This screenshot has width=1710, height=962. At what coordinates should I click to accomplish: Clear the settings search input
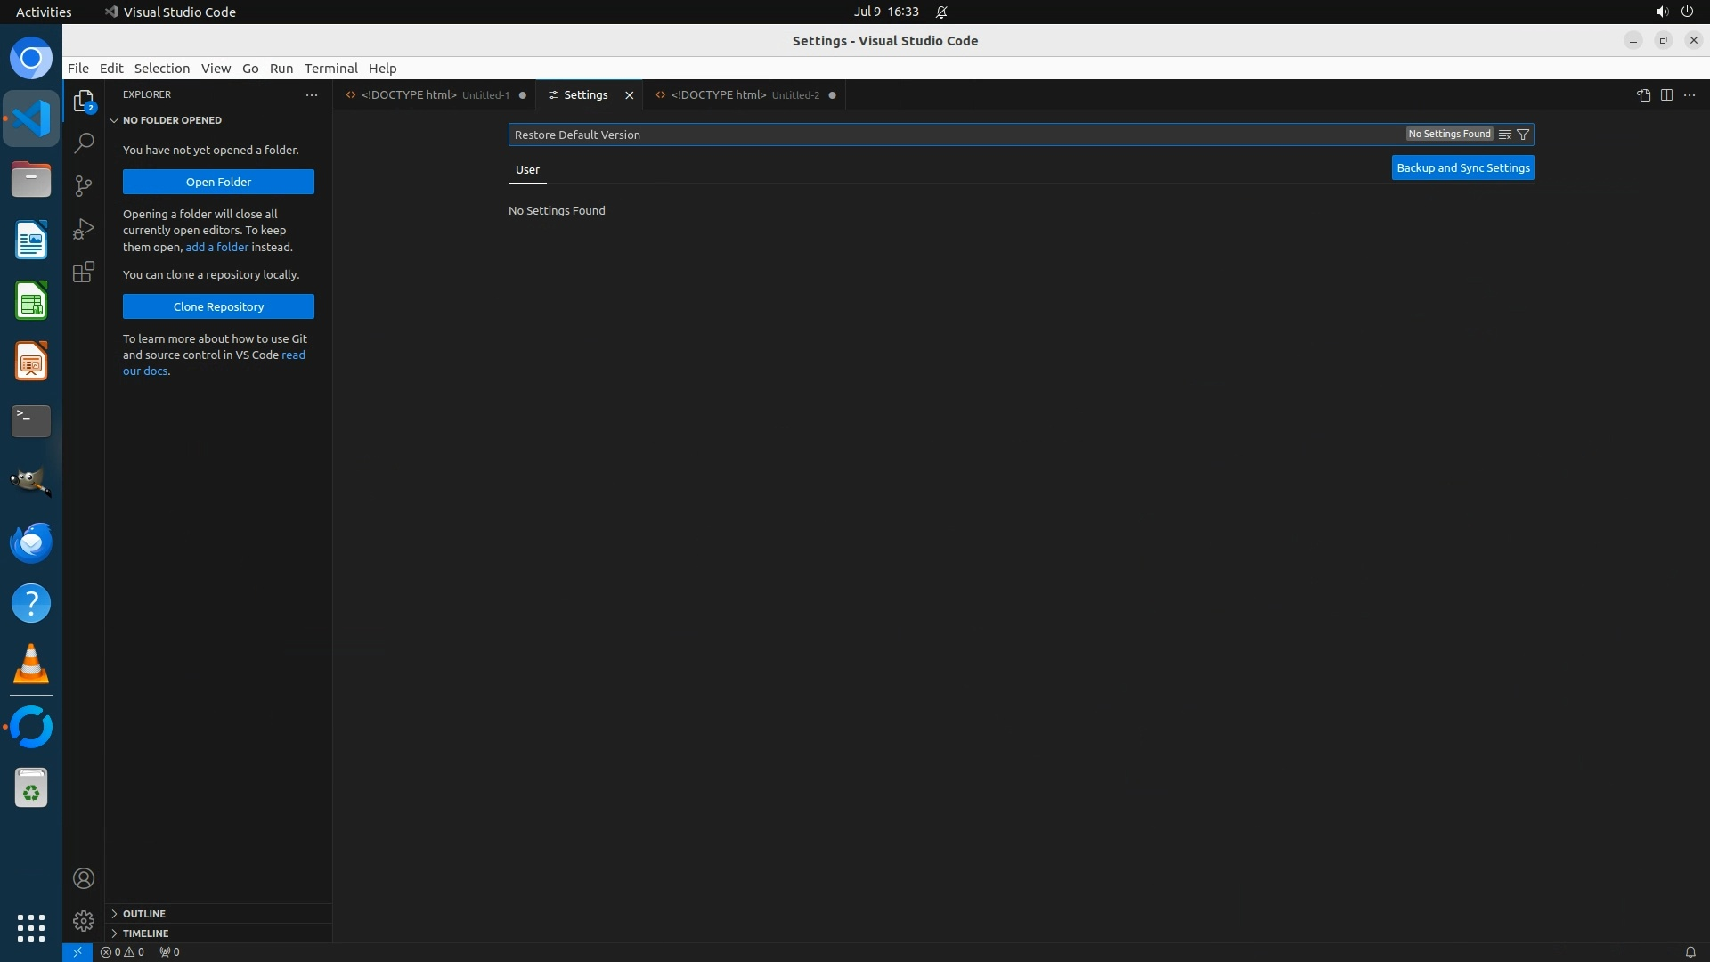[x=1505, y=135]
